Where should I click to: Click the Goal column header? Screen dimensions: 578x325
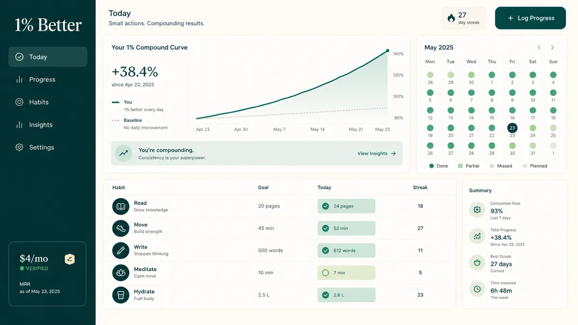coord(263,187)
